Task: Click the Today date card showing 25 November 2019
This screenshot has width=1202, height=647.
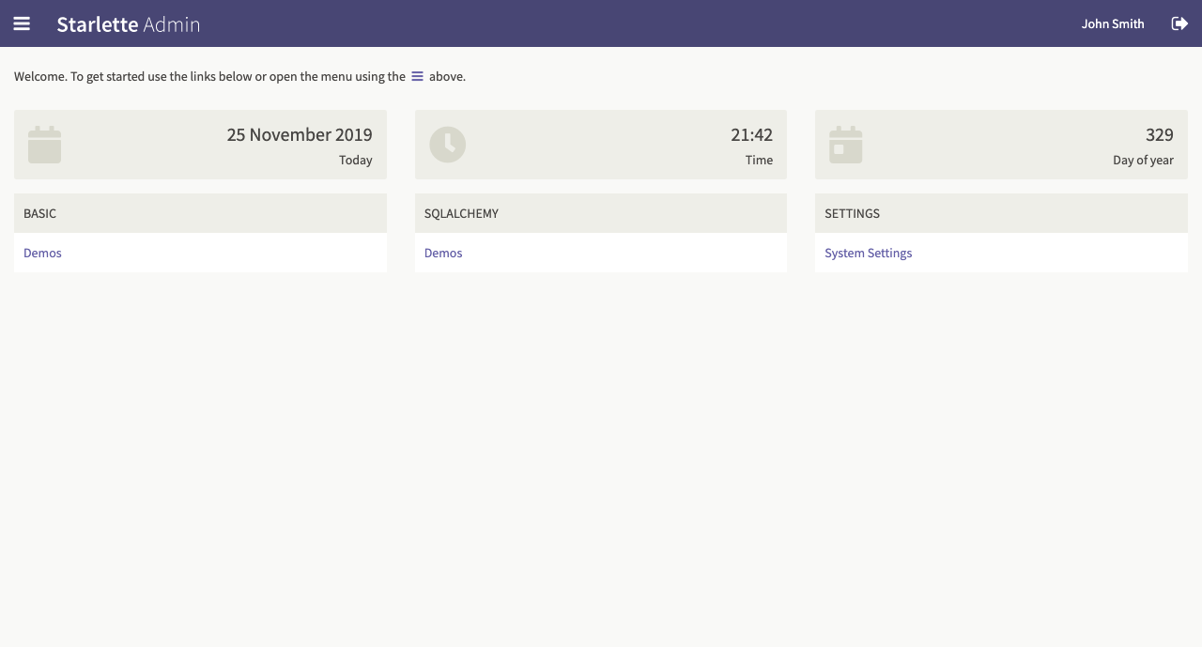Action: [x=200, y=145]
